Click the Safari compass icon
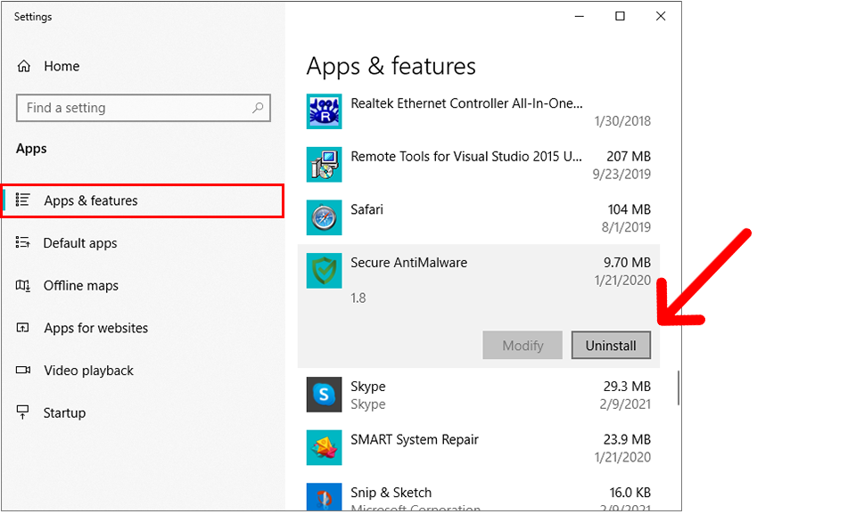Image resolution: width=864 pixels, height=514 pixels. 324,217
